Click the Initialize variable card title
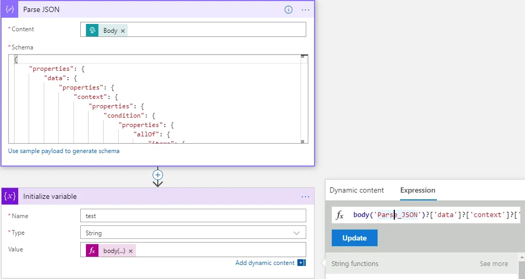Viewport: 525px width, 279px height. tap(50, 196)
